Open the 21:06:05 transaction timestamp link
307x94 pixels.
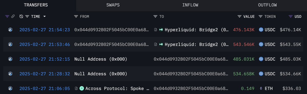45,89
